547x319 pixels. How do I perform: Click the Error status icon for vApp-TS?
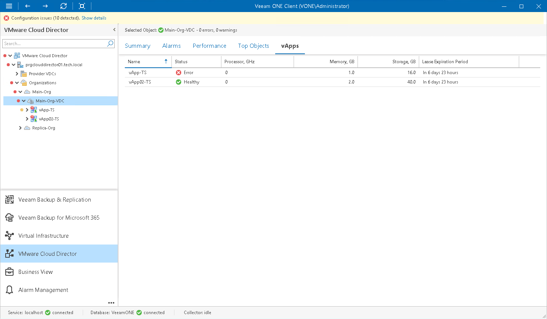click(179, 73)
